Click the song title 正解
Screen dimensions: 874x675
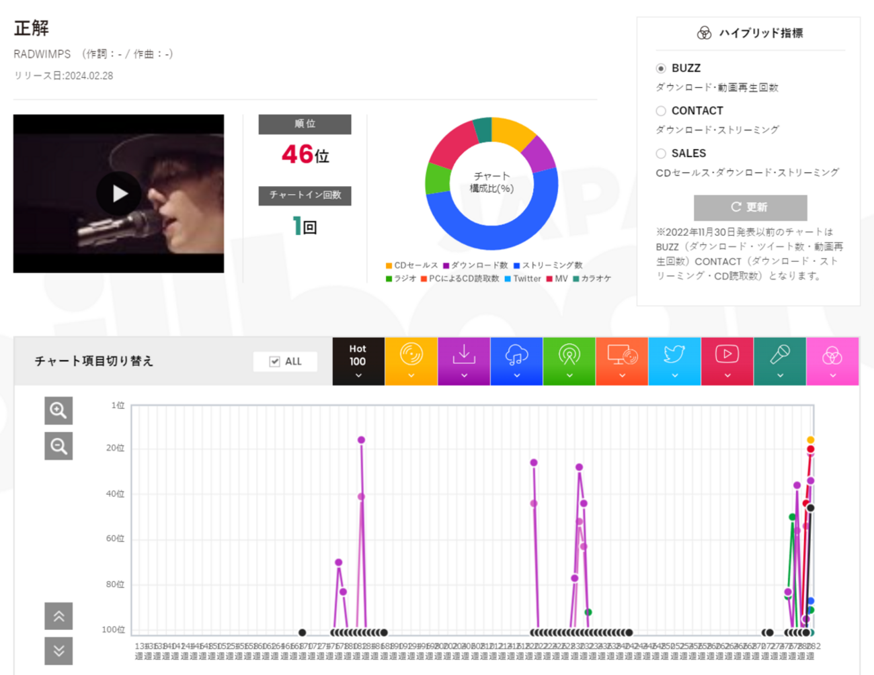32,28
